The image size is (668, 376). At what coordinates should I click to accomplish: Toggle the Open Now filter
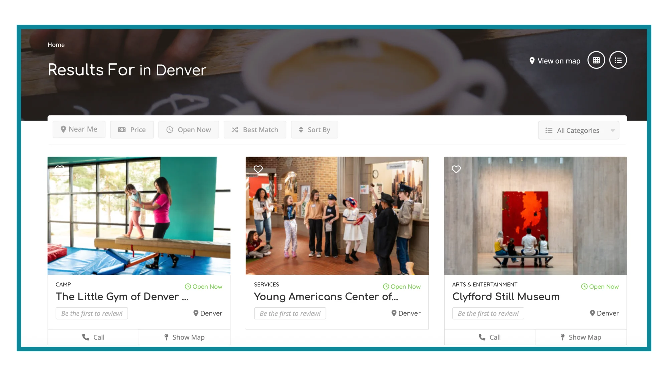(x=189, y=130)
